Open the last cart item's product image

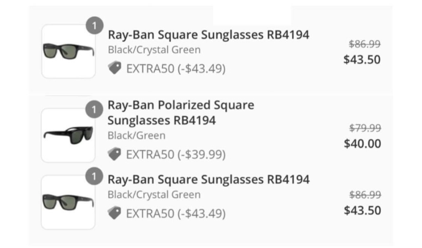pyautogui.click(x=68, y=202)
